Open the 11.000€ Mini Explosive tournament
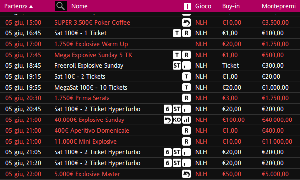This screenshot has height=180, width=300. (85, 142)
